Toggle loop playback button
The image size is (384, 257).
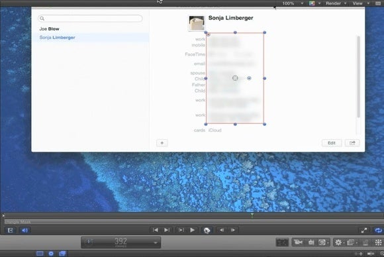point(378,231)
